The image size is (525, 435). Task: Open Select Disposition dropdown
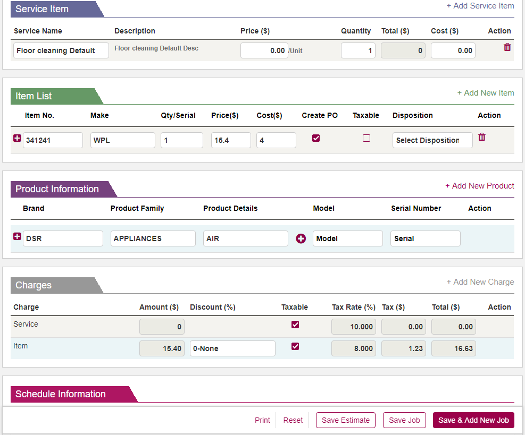pyautogui.click(x=432, y=140)
